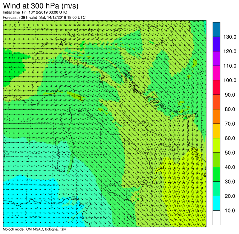Viewport: 239px width, 234px height.
Task: Click the white colorbar swatch below 10
Action: click(216, 218)
